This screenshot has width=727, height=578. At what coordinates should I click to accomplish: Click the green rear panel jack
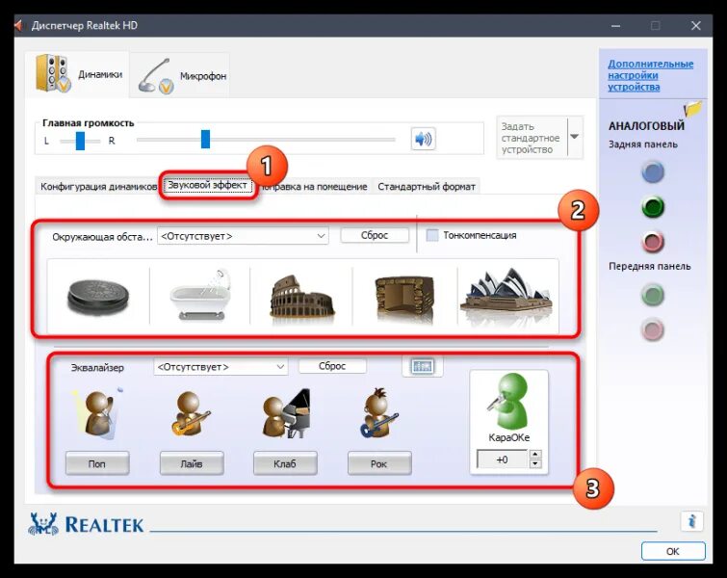[653, 207]
